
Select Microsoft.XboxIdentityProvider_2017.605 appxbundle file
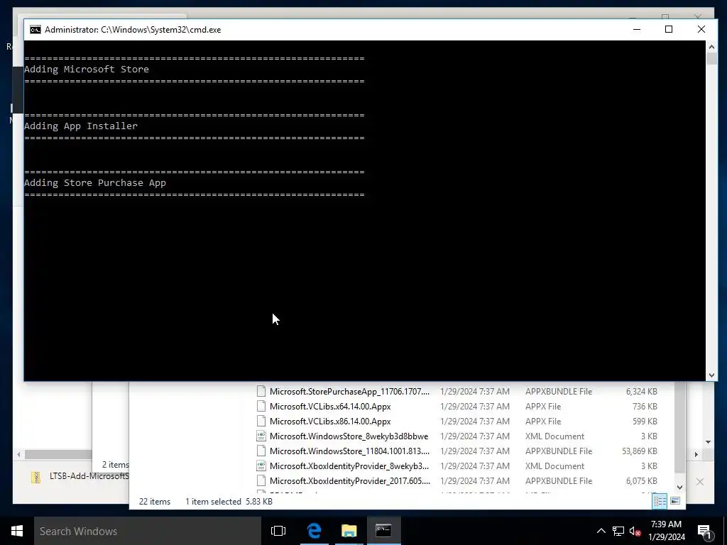349,480
